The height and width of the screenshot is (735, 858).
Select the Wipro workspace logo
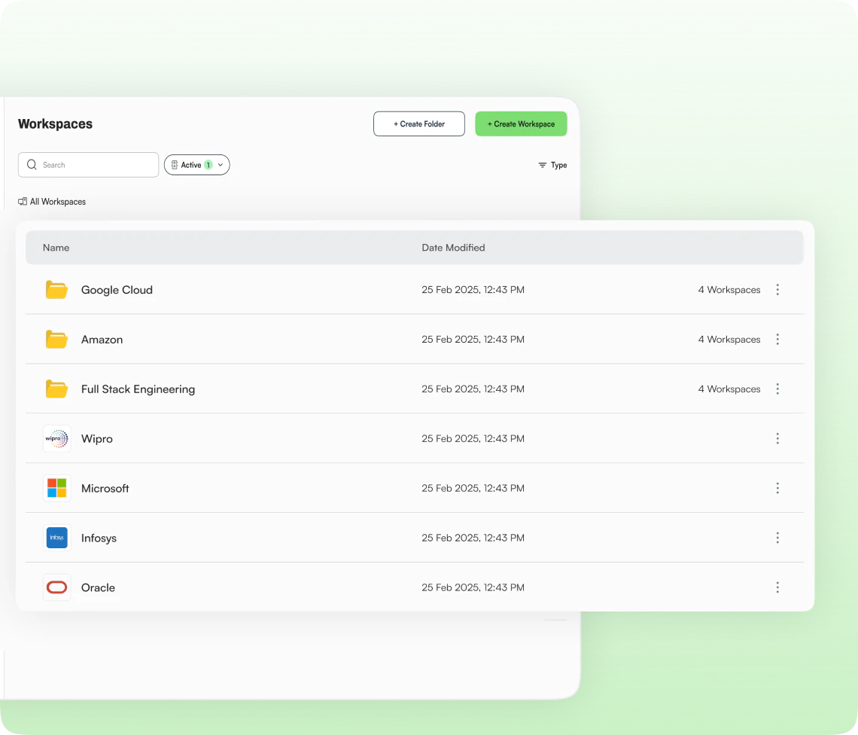tap(57, 439)
